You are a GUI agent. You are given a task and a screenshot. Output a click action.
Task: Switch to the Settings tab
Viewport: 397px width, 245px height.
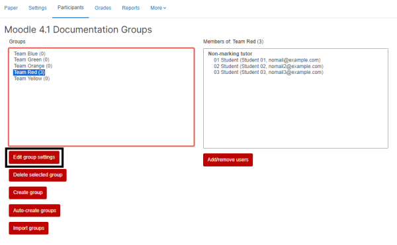[38, 8]
